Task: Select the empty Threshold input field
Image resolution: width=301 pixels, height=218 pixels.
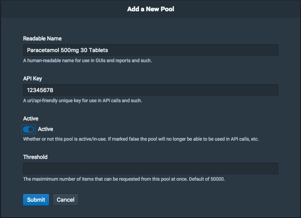Action: click(150, 169)
